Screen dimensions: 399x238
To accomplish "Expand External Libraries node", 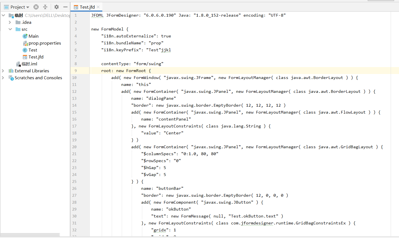I will point(3,71).
